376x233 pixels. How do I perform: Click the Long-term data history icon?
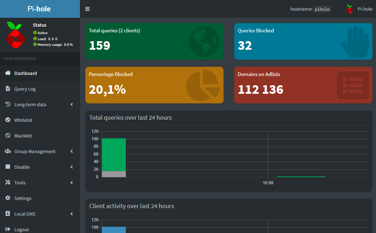[x=8, y=104]
